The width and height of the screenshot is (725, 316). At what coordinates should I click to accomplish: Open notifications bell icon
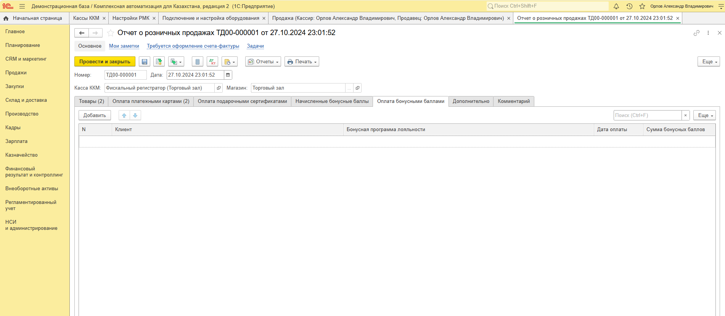click(616, 6)
